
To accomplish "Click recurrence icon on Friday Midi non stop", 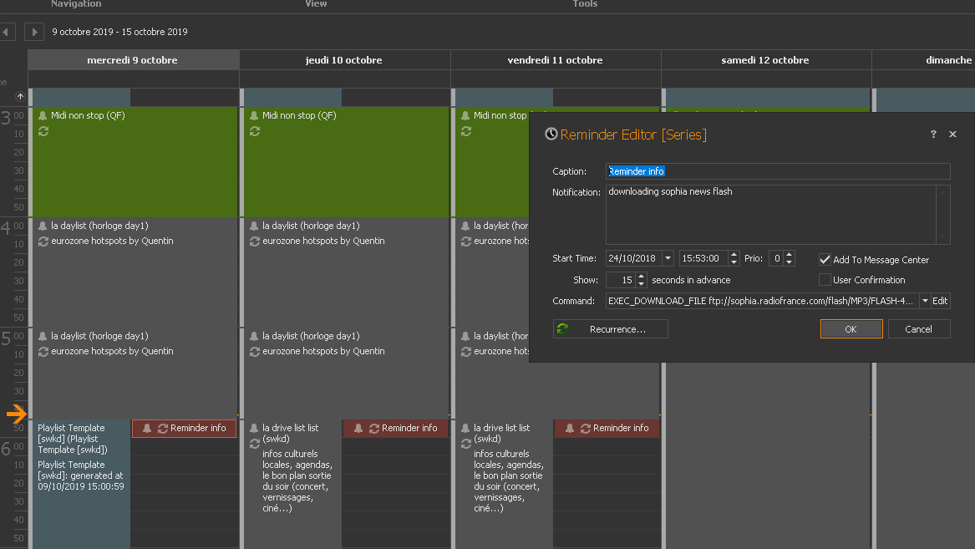I will pos(465,131).
